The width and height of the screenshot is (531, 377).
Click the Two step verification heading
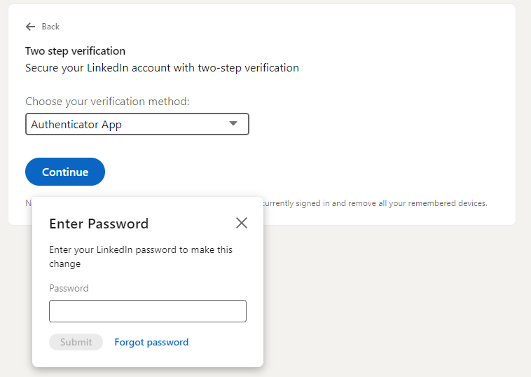click(x=75, y=51)
